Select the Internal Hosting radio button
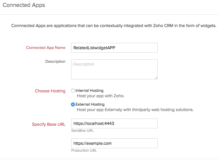 73,91
